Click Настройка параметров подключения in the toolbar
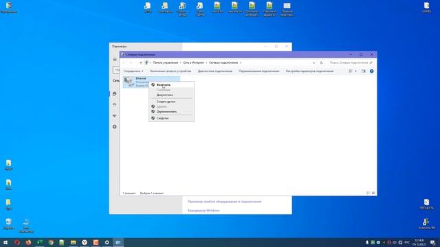The width and height of the screenshot is (440, 247). pos(309,71)
